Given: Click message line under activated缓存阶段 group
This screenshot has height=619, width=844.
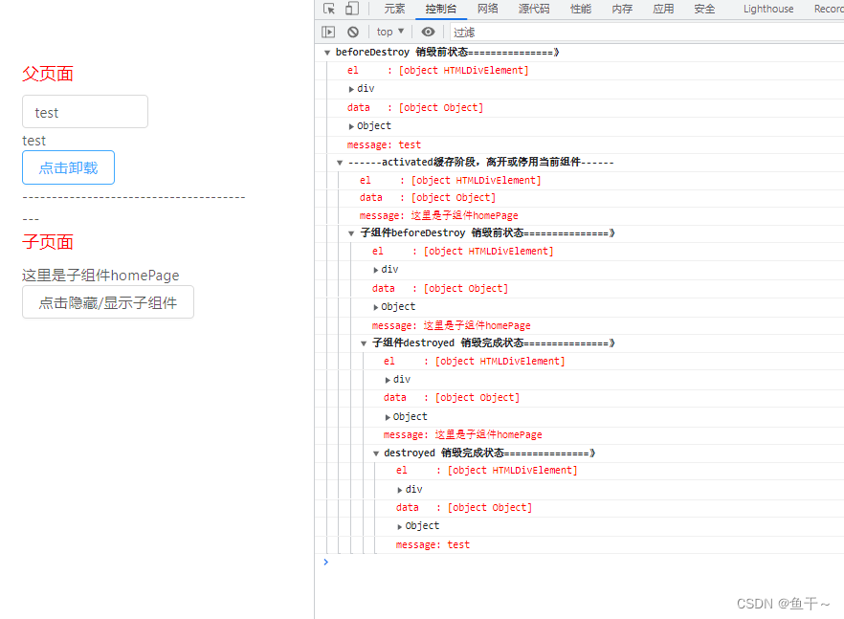Looking at the screenshot, I should pos(438,216).
